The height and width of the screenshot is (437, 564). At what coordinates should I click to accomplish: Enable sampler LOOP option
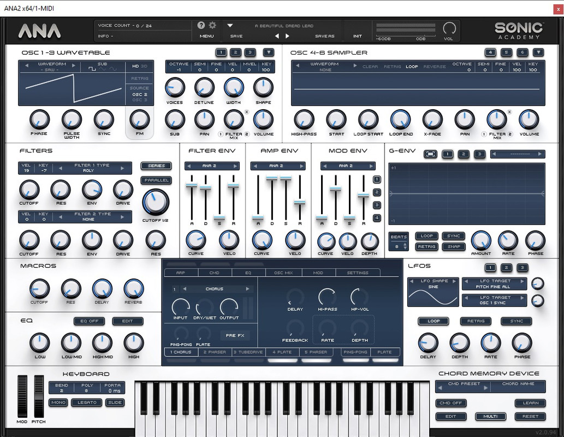pos(412,67)
